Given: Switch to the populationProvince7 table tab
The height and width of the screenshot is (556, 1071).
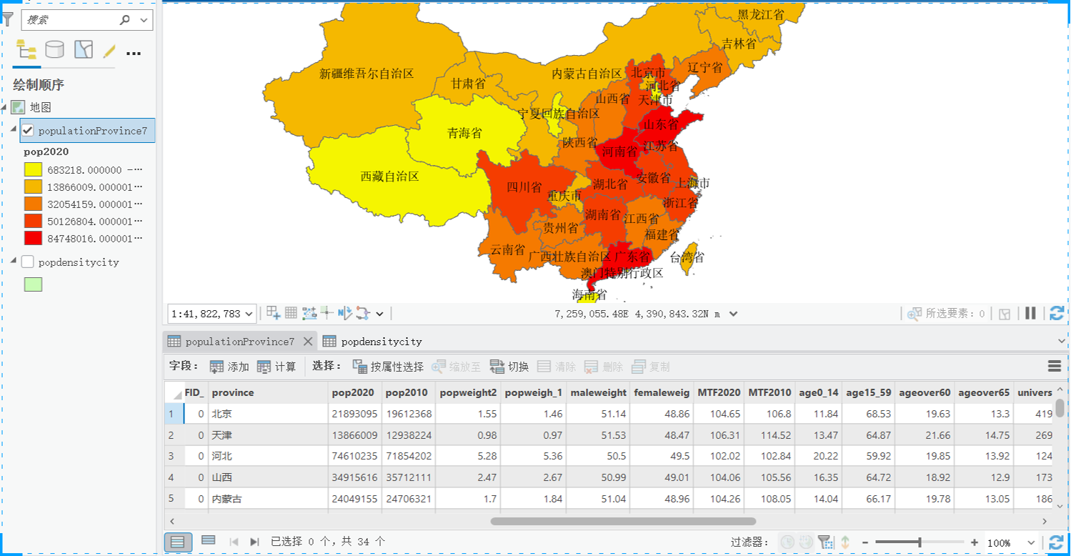Looking at the screenshot, I should 239,342.
